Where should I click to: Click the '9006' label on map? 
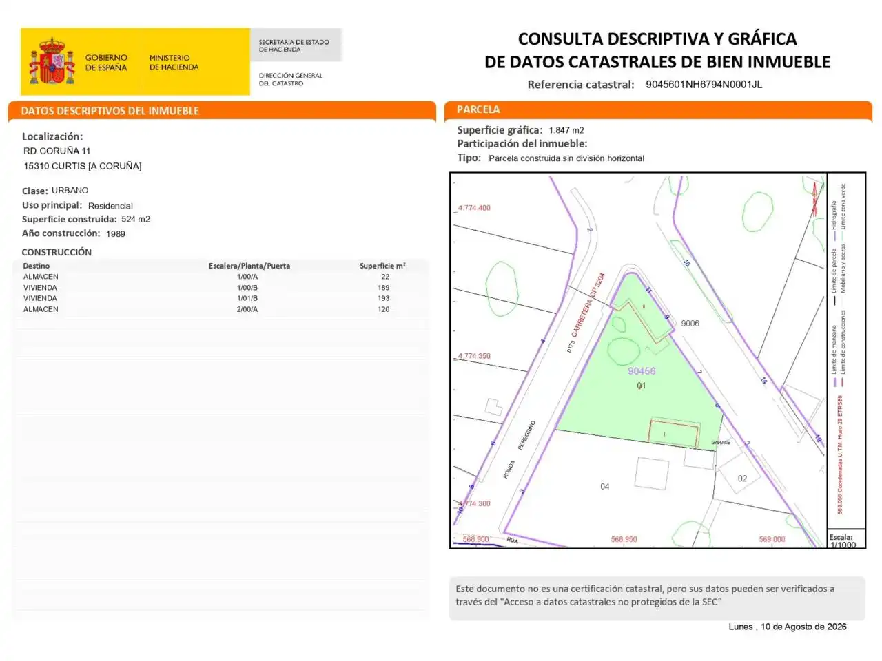click(x=690, y=324)
